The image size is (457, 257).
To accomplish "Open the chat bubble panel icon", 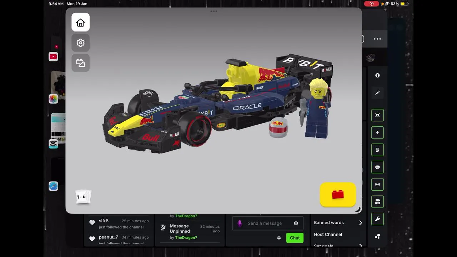I will tap(377, 167).
